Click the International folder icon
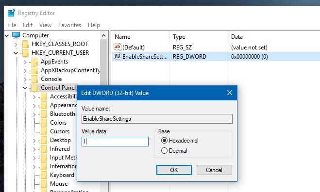This screenshot has height=192, width=320. click(x=44, y=167)
